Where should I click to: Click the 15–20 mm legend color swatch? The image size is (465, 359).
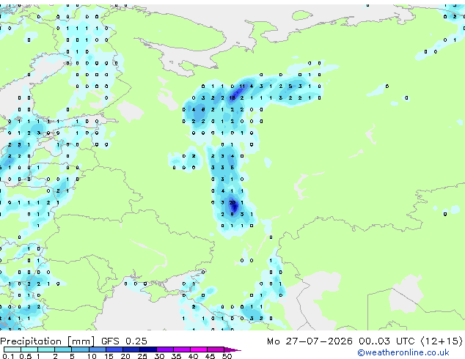pos(114,349)
